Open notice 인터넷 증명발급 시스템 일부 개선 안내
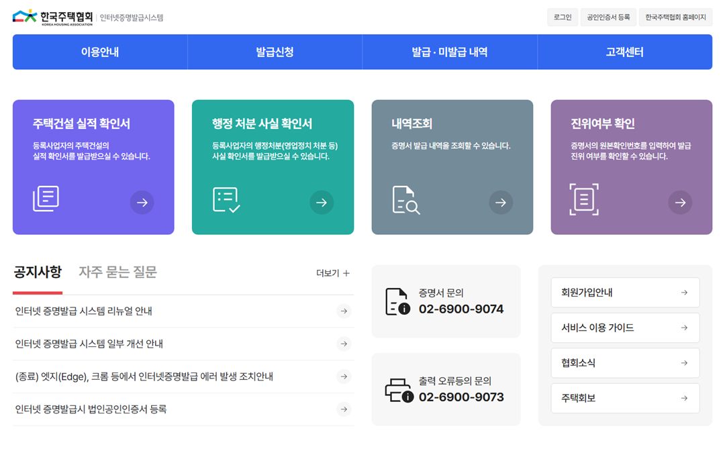This screenshot has width=725, height=453. coord(89,344)
